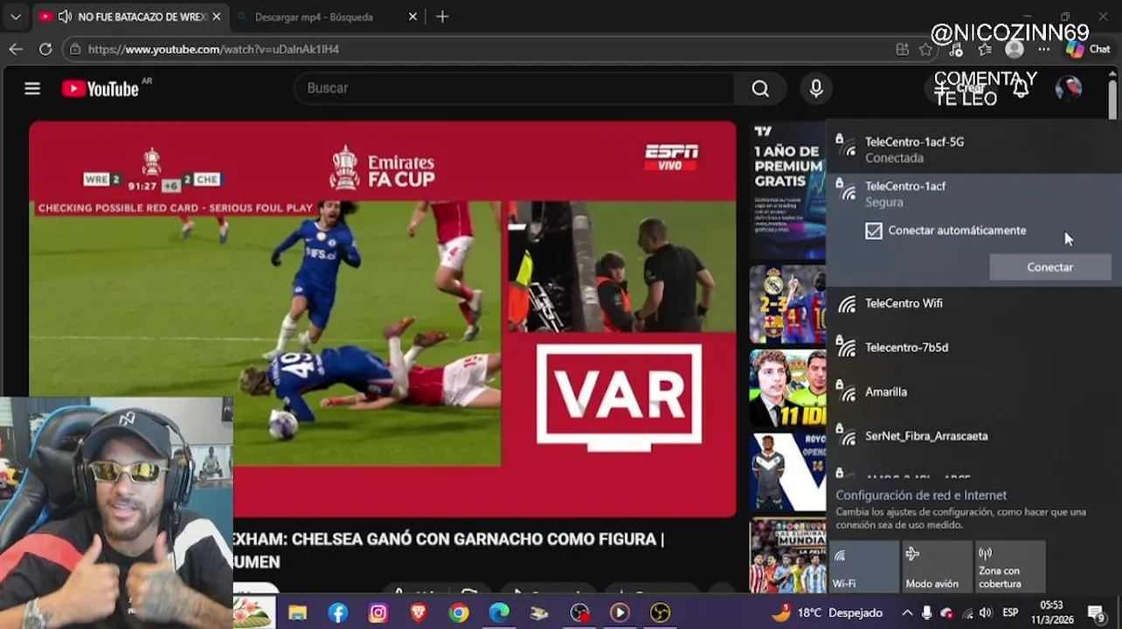Click the tray microphone icon
The image size is (1122, 629).
927,613
